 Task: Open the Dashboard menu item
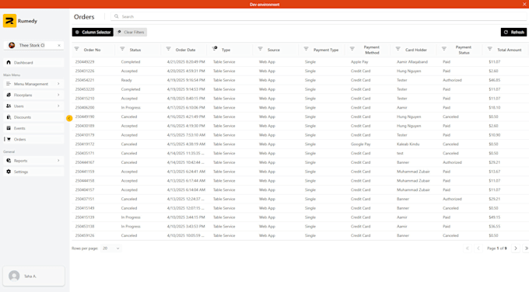(x=33, y=63)
